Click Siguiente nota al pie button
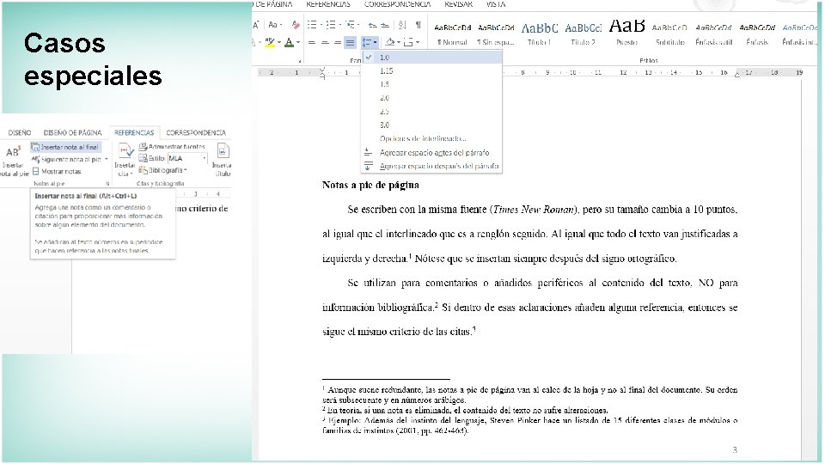The image size is (825, 464). (67, 160)
